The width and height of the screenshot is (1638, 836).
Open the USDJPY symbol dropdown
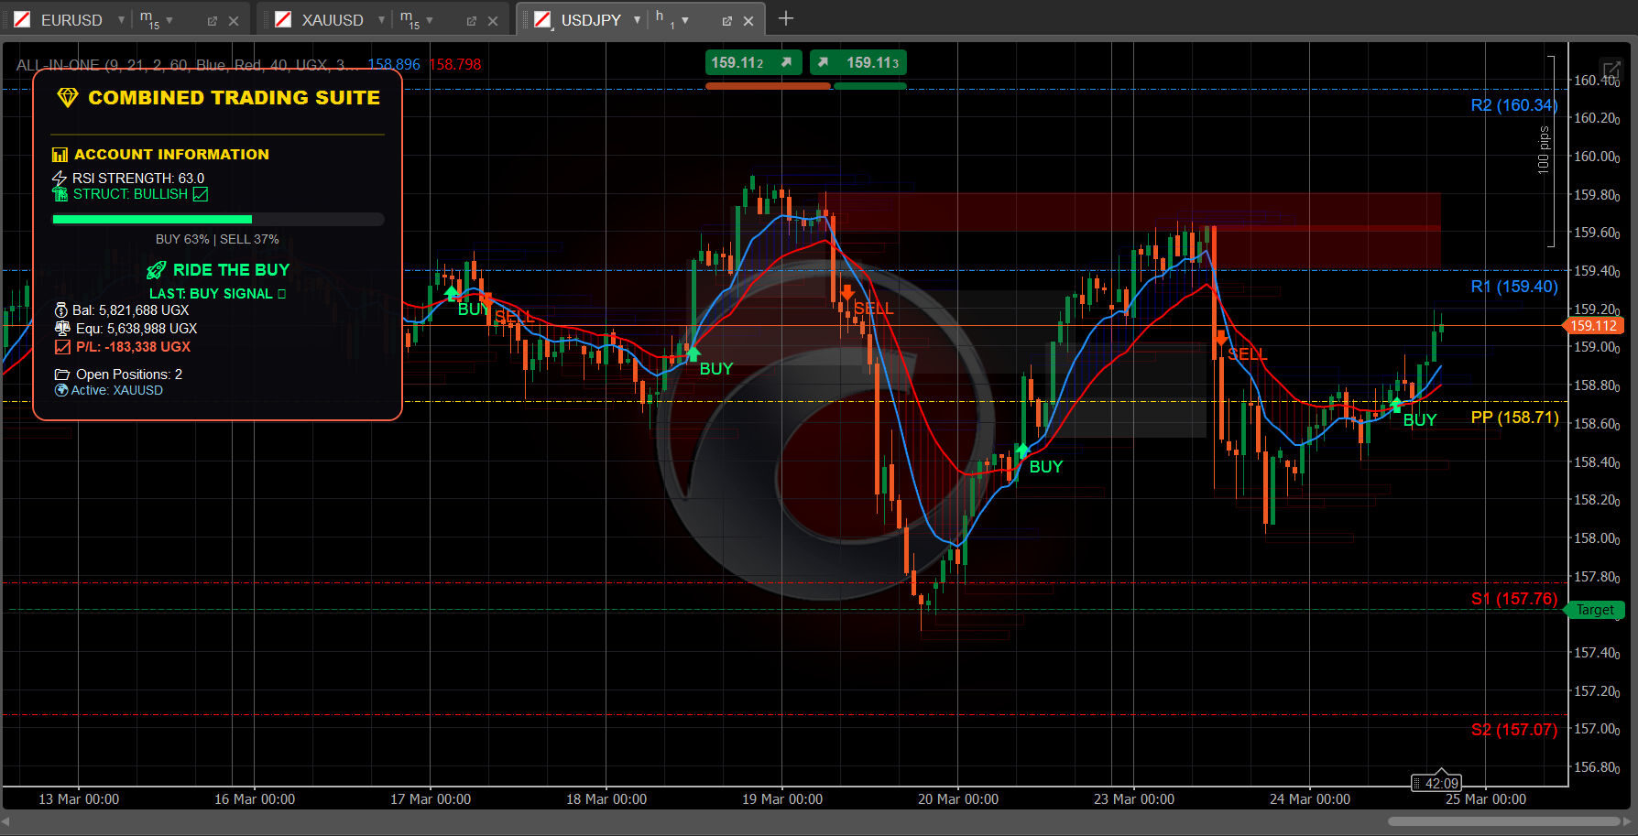(637, 20)
